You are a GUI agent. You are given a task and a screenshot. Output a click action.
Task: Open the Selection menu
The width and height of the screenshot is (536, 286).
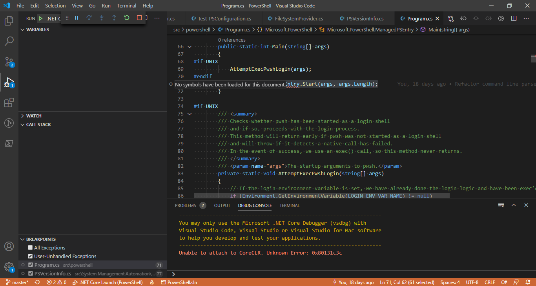coord(55,6)
